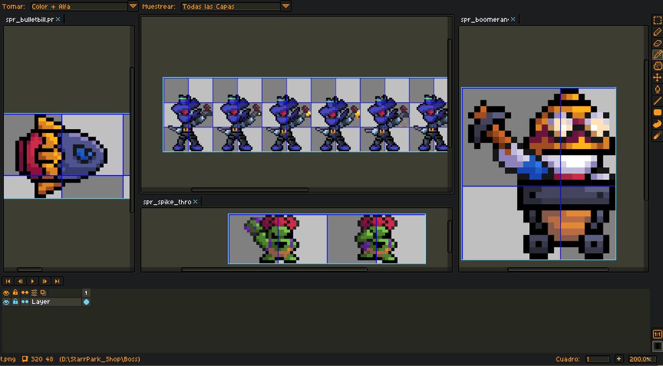663x366 pixels.
Task: Click frame number 1 header in timeline
Action: [86, 293]
